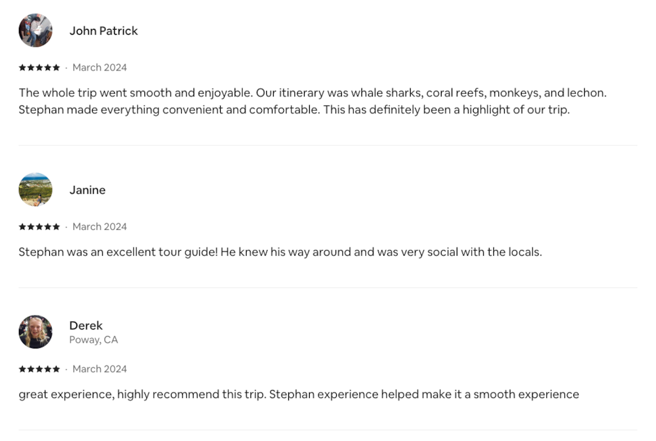The height and width of the screenshot is (441, 656).
Task: Click the fifth star in Derek's rating
Action: 56,369
